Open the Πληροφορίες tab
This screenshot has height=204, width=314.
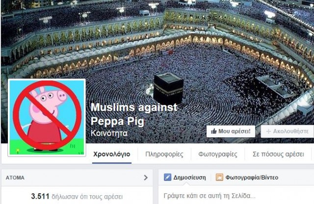click(164, 154)
